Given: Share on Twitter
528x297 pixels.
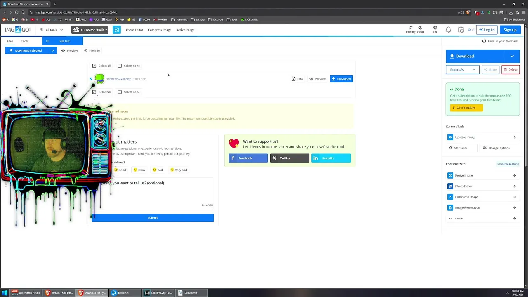Looking at the screenshot, I should coord(290,158).
